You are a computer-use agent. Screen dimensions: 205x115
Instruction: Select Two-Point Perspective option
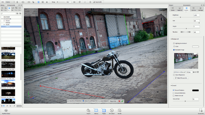tap(68, 101)
